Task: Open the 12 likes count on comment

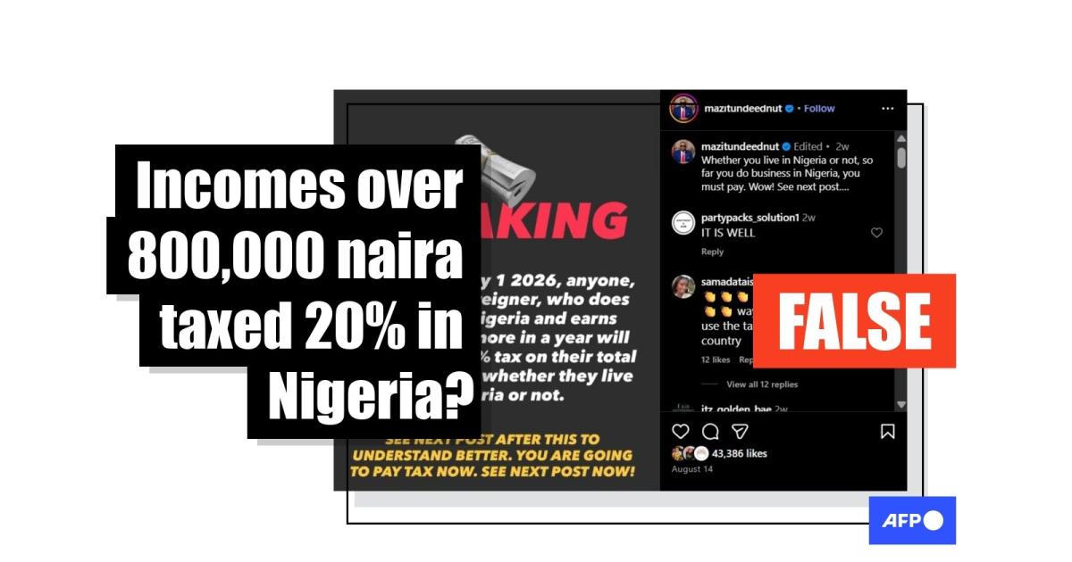Action: point(716,360)
